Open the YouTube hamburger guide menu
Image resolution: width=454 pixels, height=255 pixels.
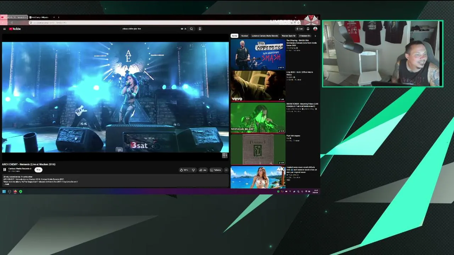(x=4, y=29)
